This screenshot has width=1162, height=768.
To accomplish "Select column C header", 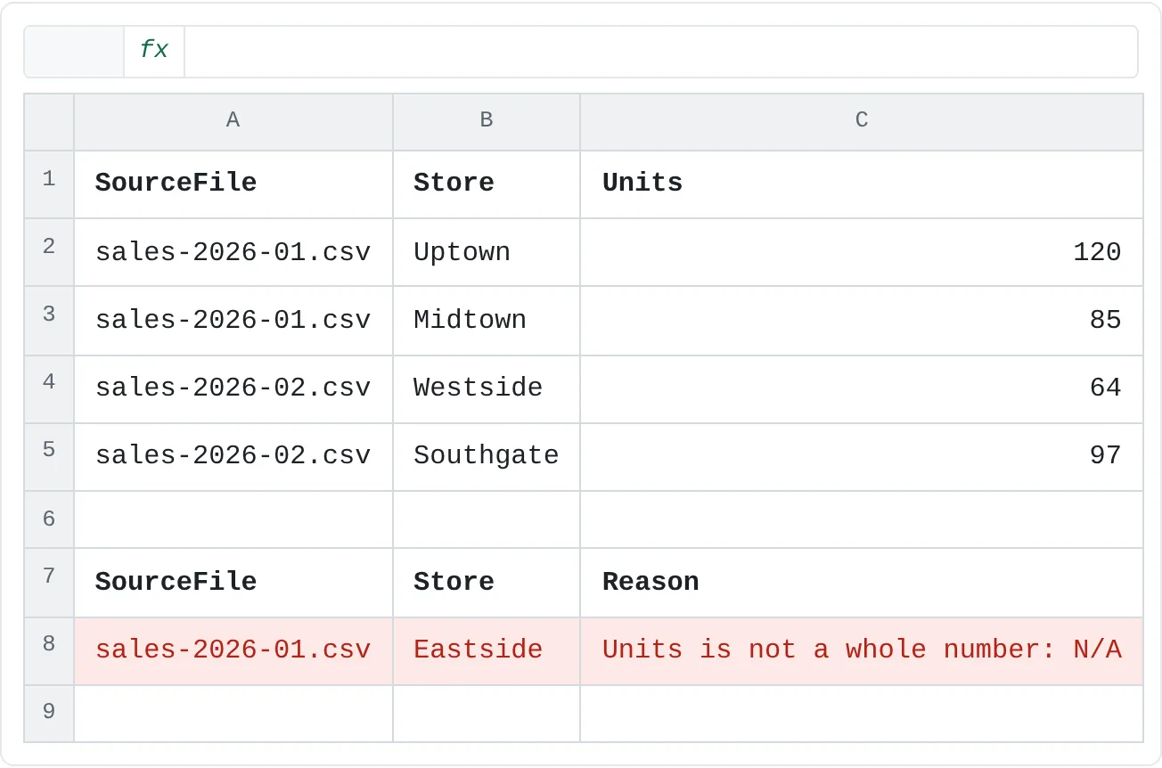I will point(862,122).
